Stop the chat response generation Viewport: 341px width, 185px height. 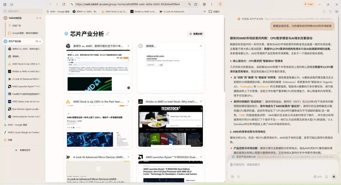click(334, 177)
